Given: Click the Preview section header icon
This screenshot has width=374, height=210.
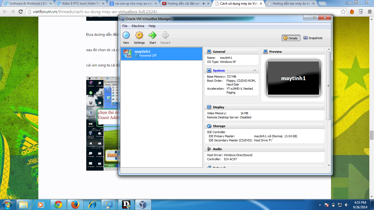Looking at the screenshot, I should (x=265, y=51).
